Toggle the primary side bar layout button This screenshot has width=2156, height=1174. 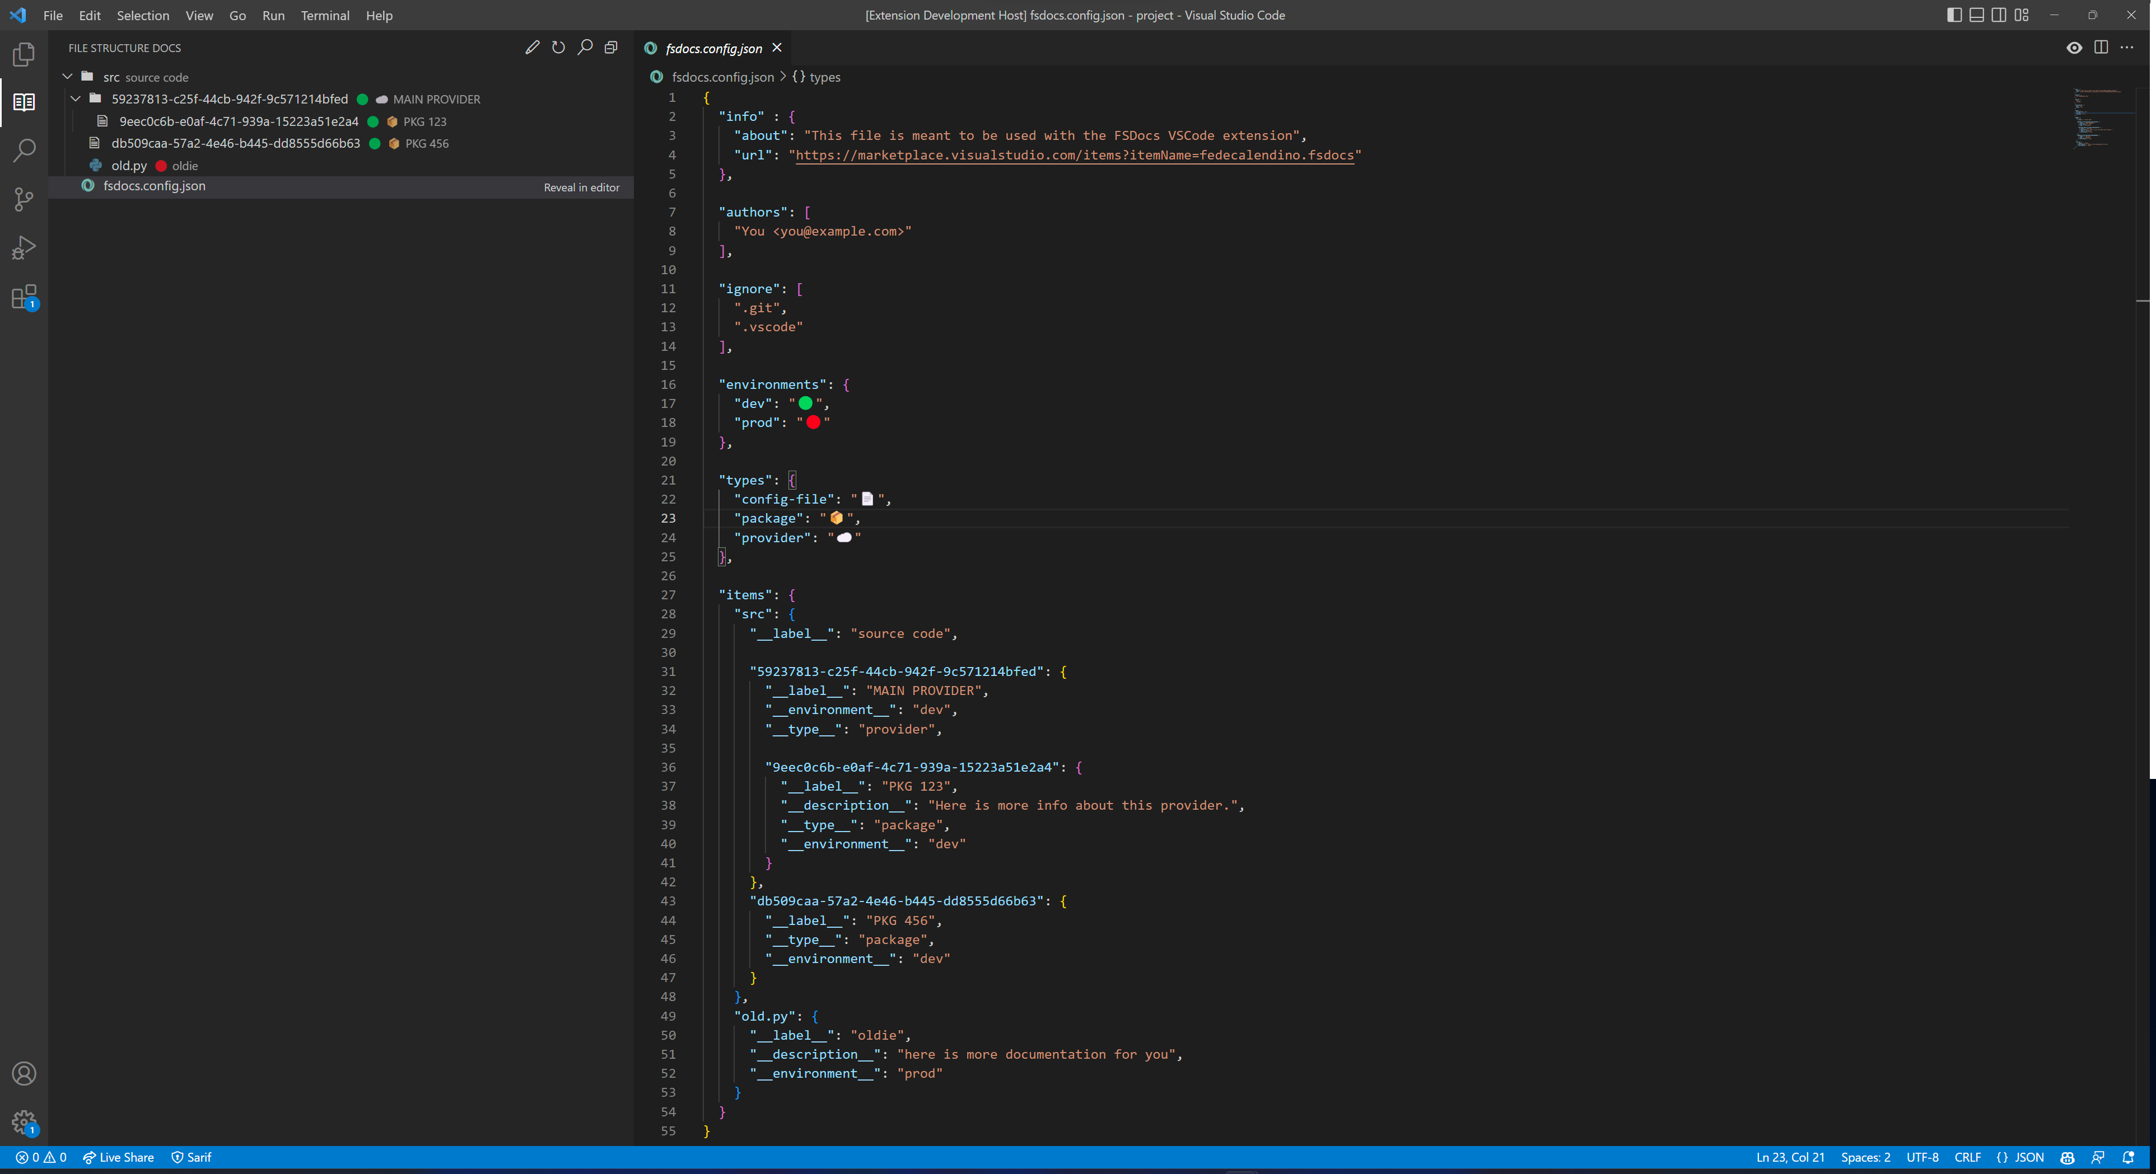[1954, 15]
